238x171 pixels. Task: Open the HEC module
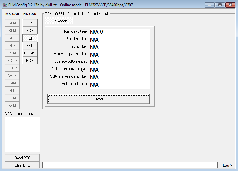tap(30, 46)
